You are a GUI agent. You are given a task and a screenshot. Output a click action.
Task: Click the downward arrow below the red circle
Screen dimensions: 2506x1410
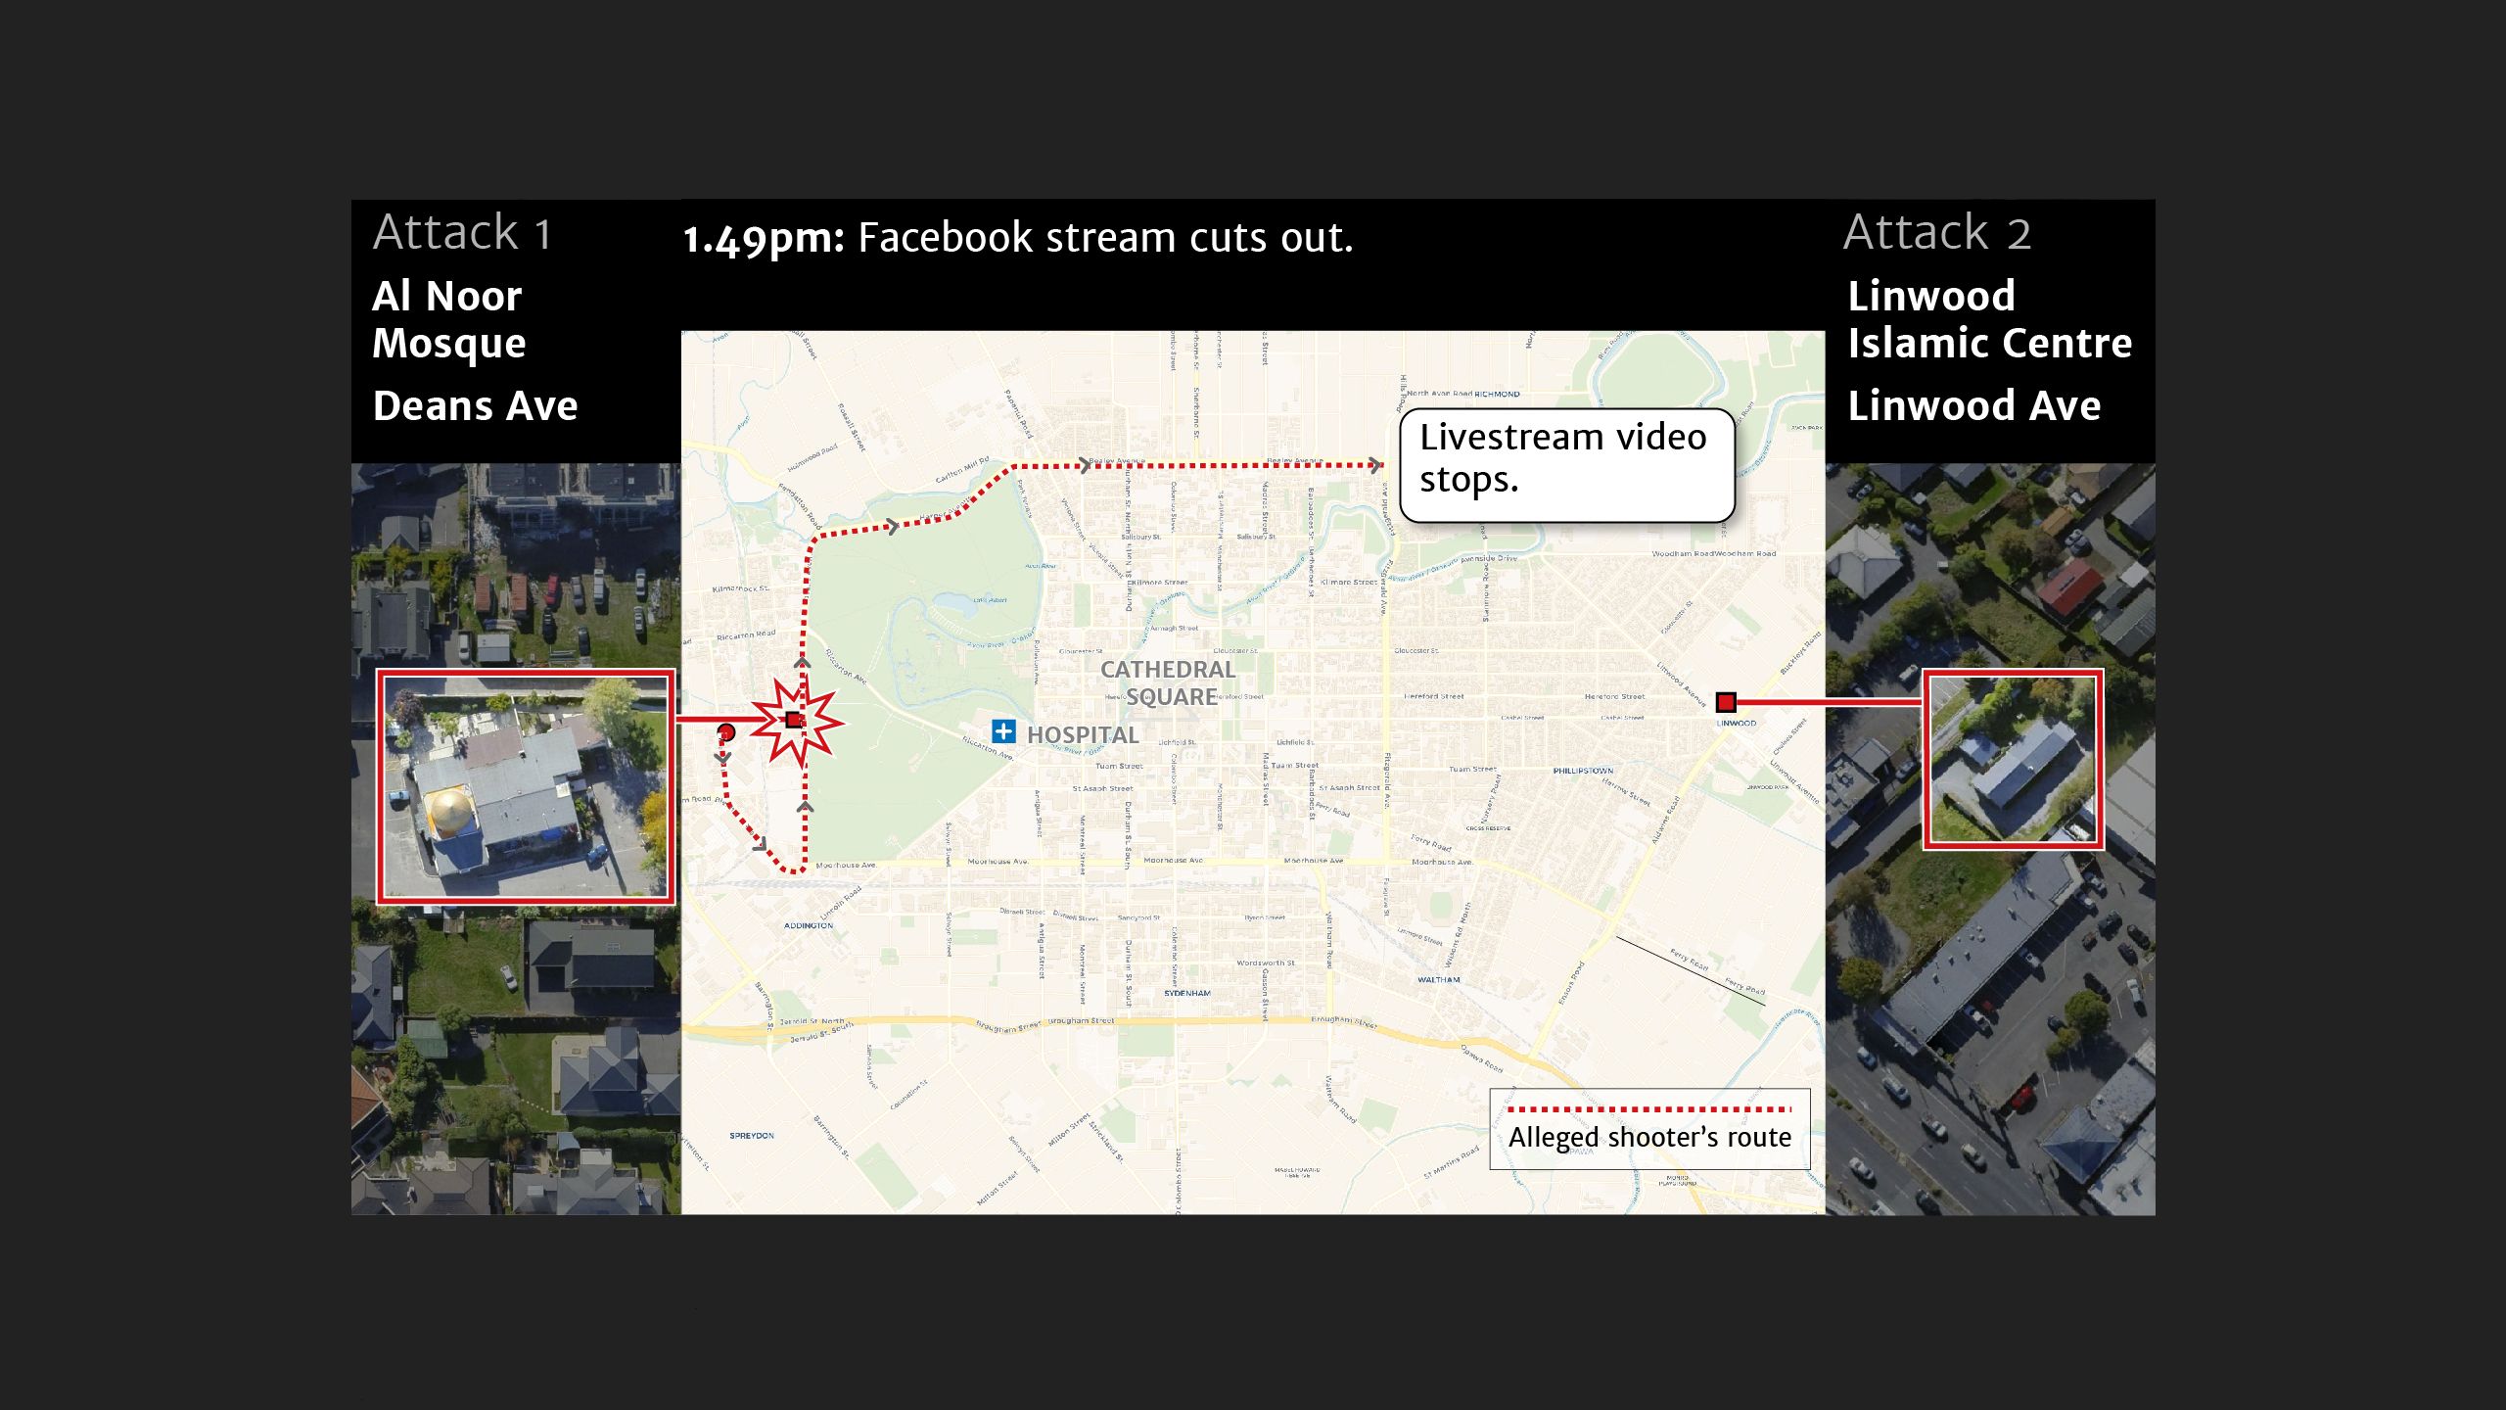[x=723, y=757]
